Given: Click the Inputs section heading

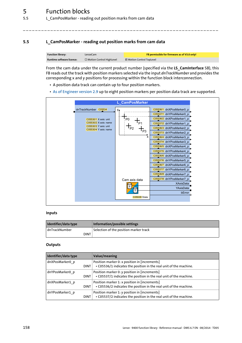Looking at the screenshot, I should (51, 213).
